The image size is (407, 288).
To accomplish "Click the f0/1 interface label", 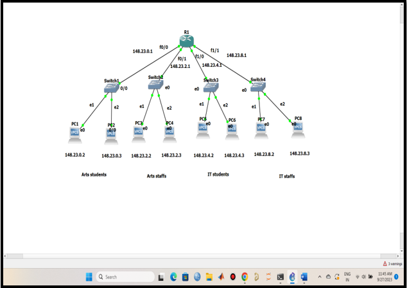I will (x=182, y=59).
